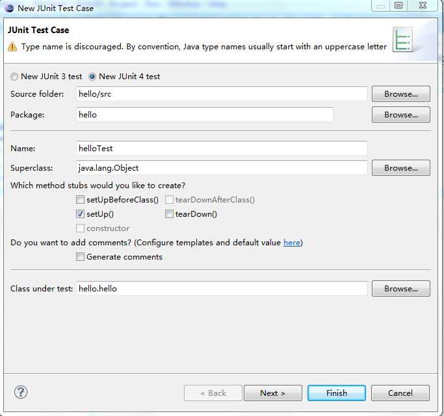444x416 pixels.
Task: Browse for the package
Action: 401,114
